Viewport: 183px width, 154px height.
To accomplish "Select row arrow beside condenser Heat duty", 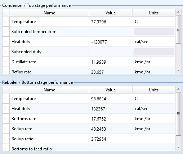I will (x=5, y=42).
